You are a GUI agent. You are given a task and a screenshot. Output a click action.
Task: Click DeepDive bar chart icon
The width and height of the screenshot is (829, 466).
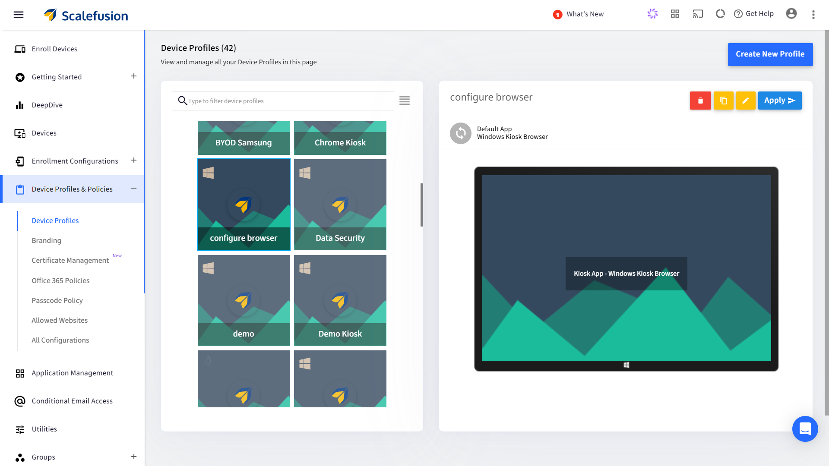pos(20,105)
